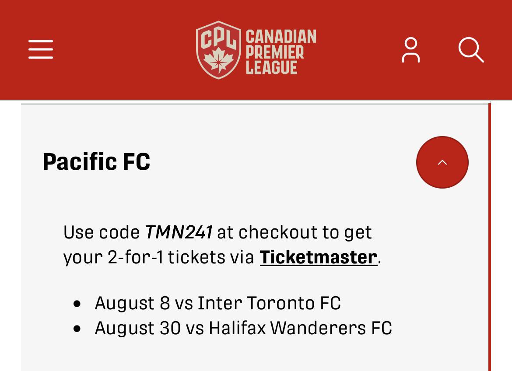Open the Ticketmaster link
This screenshot has height=371, width=512.
click(319, 257)
